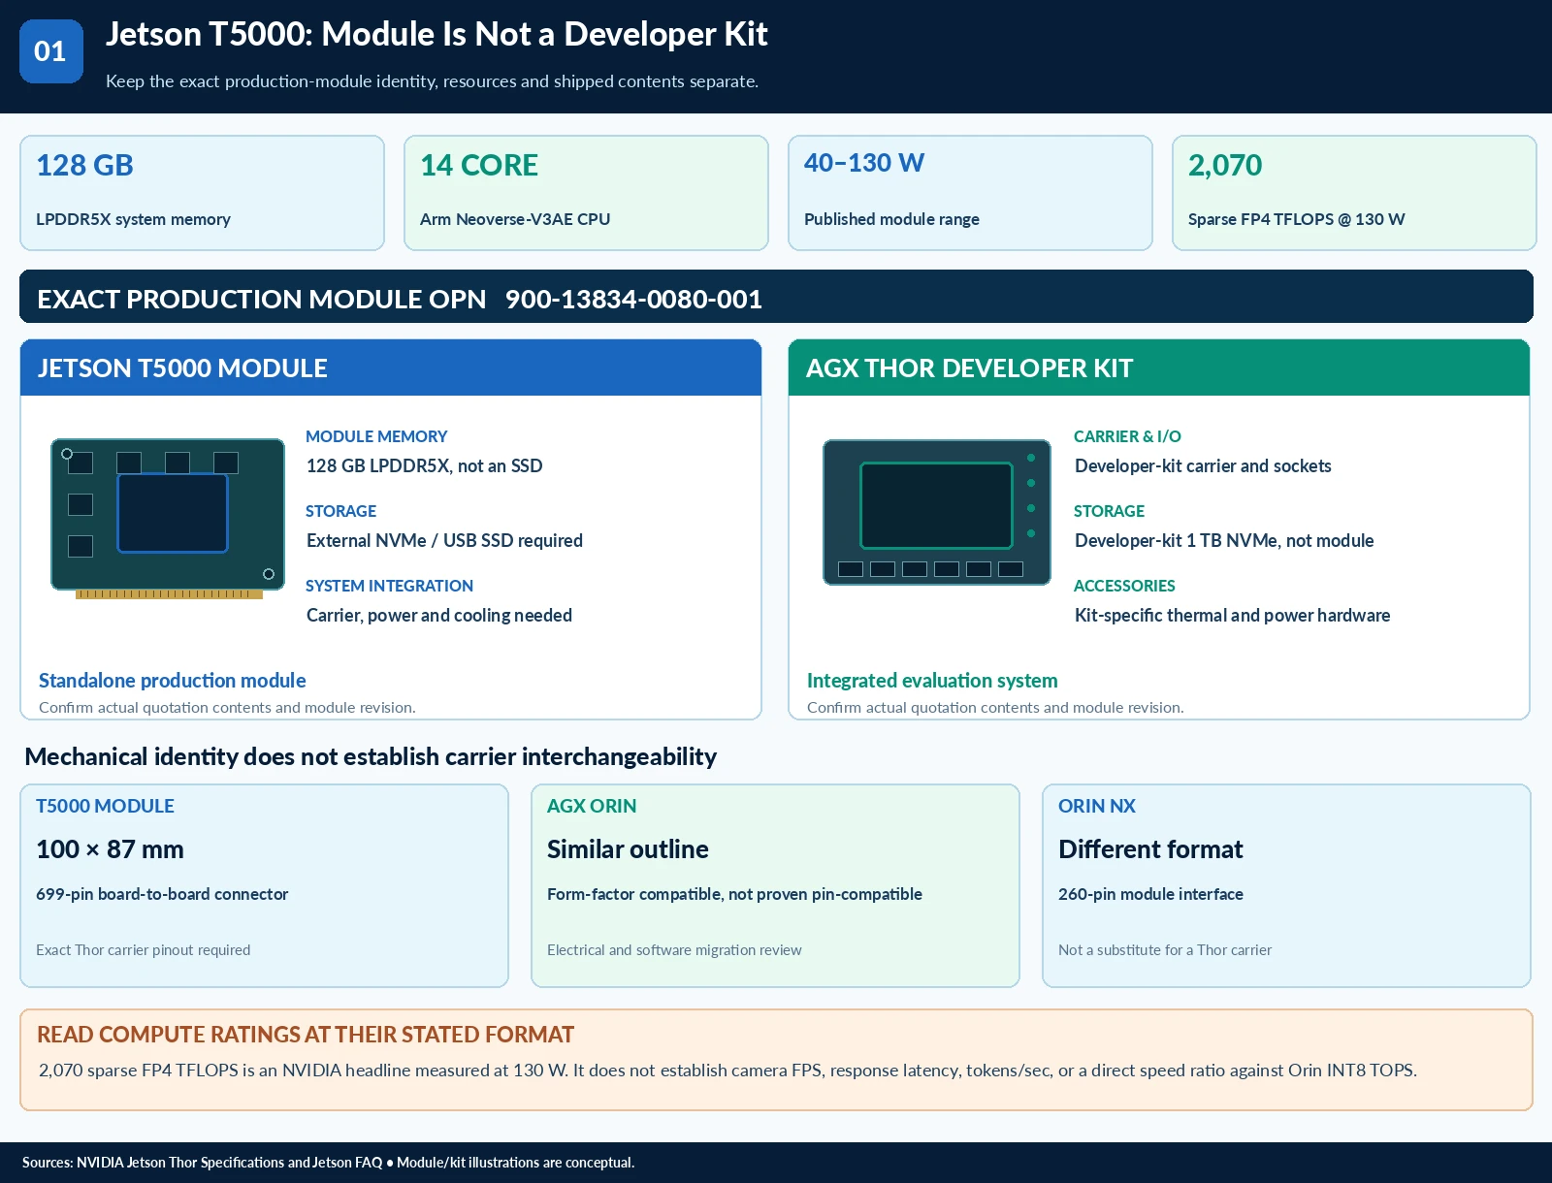Viewport: 1552px width, 1183px height.
Task: Click the 'Mechanical identity' section heading
Action: pos(371,756)
